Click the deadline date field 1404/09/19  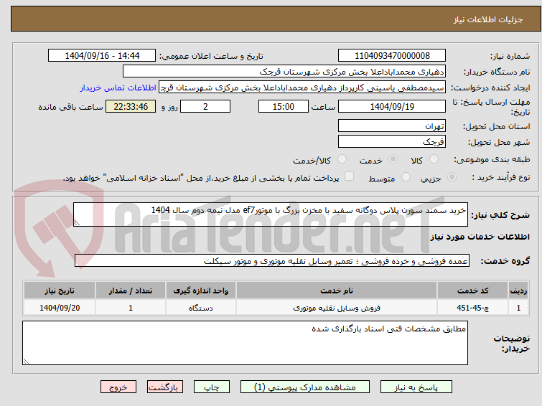(x=392, y=106)
